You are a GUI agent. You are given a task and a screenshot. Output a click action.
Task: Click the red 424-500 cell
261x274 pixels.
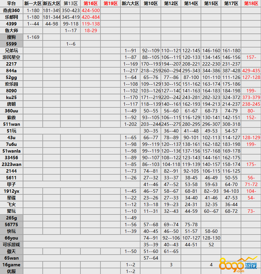coord(90,10)
